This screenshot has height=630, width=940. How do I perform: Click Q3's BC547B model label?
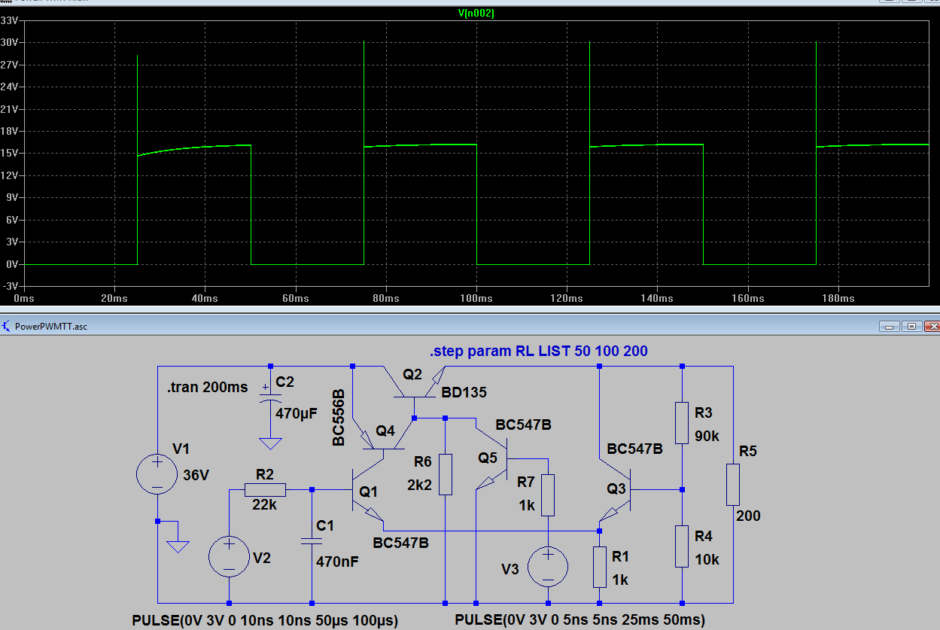[x=634, y=449]
